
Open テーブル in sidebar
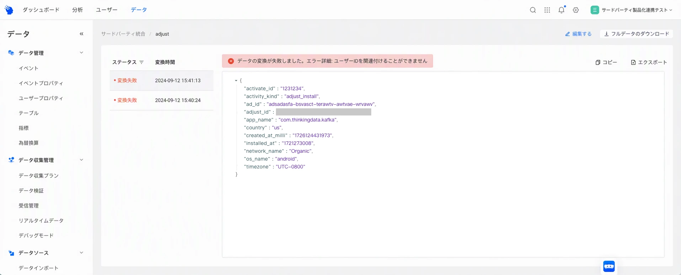point(28,113)
